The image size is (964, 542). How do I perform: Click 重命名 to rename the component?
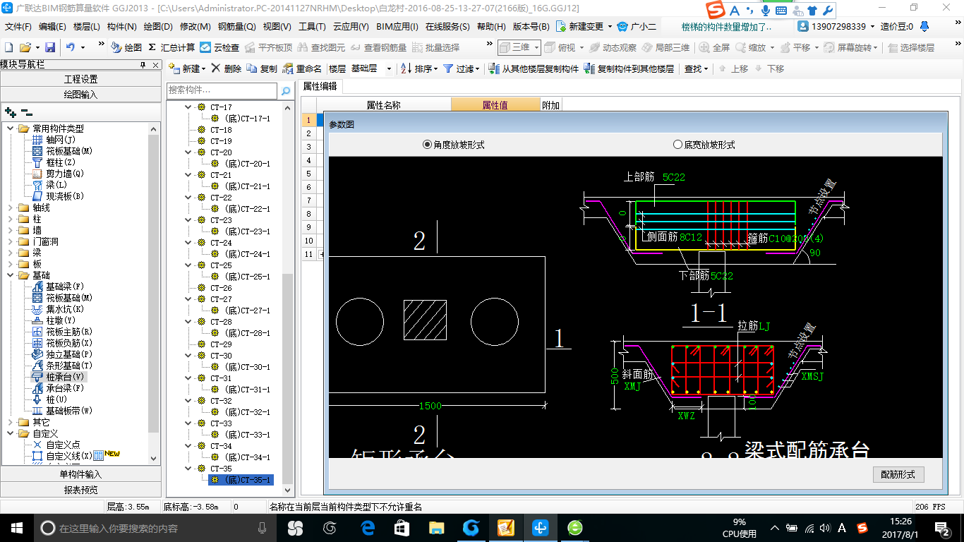[302, 68]
